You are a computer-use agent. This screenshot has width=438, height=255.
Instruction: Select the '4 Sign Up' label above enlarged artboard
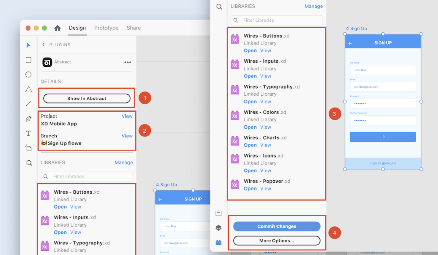point(356,28)
